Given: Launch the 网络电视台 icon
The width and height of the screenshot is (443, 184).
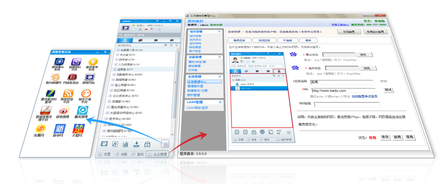Looking at the screenshot, I should [72, 77].
